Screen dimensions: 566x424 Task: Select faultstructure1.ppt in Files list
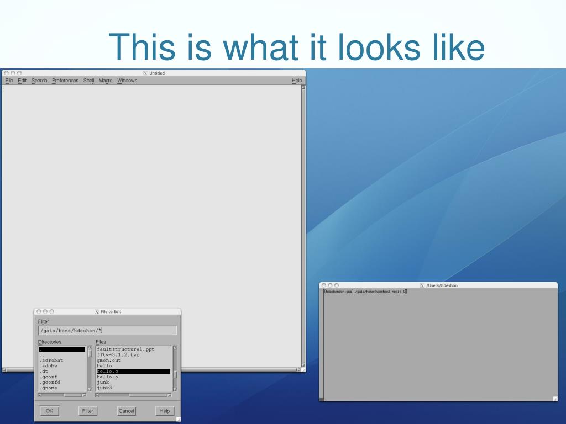point(134,349)
